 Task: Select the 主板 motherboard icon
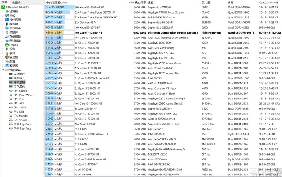(x=7, y=15)
